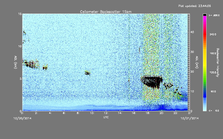Viewport: 223px width, 139px height.
Task: Click the '2:' hour tick label
Action: [x=36, y=113]
